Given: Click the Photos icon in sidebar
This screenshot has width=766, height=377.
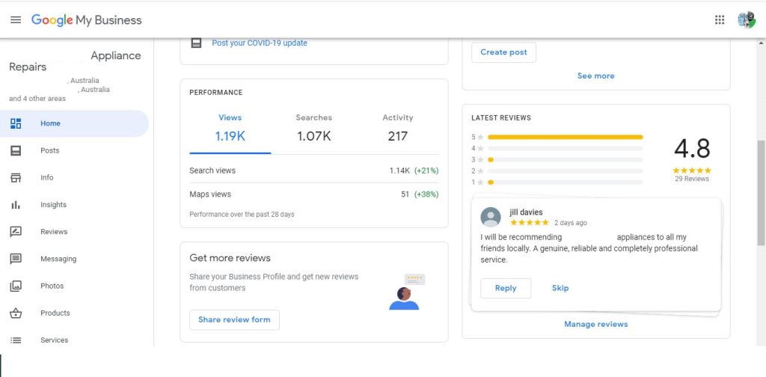Looking at the screenshot, I should click(x=16, y=286).
